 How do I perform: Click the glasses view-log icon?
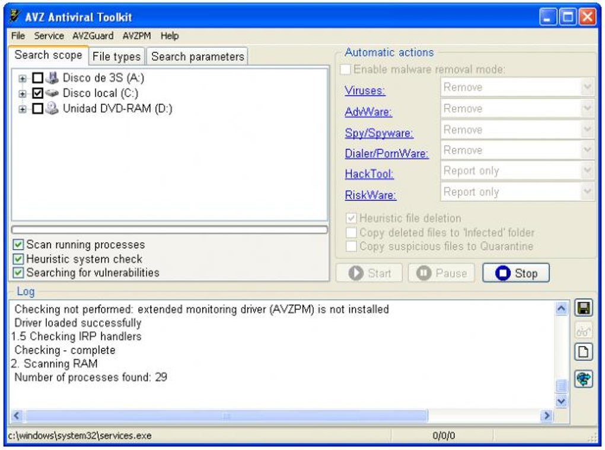584,331
